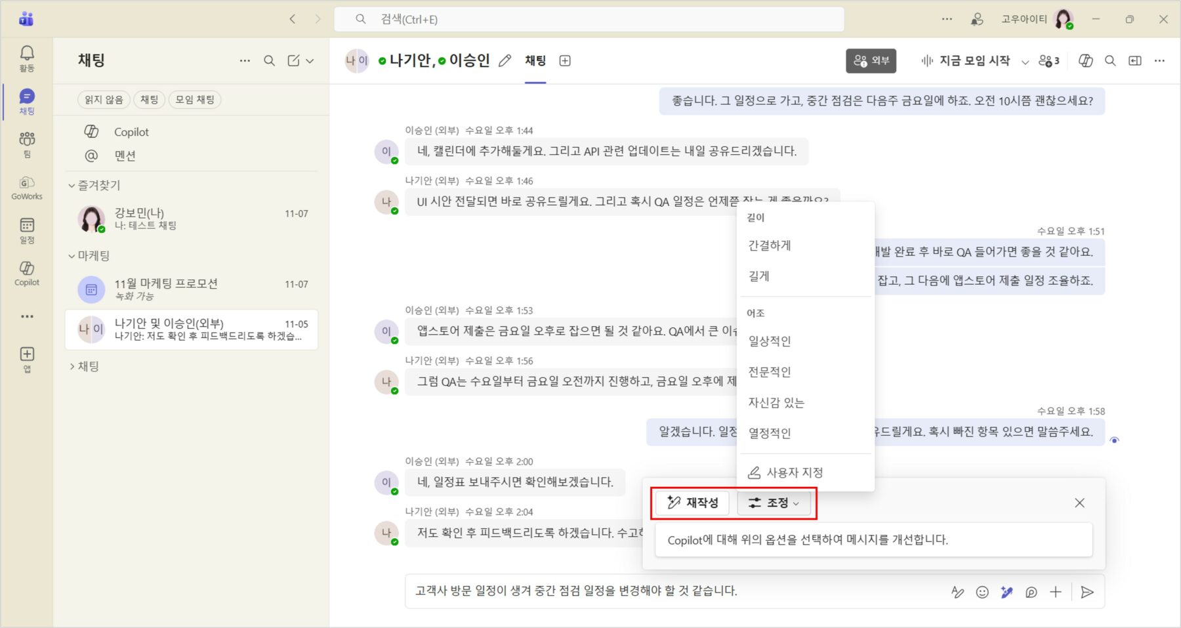Collapse the Favorites (즐겨찾기) section
This screenshot has width=1181, height=628.
coord(72,186)
